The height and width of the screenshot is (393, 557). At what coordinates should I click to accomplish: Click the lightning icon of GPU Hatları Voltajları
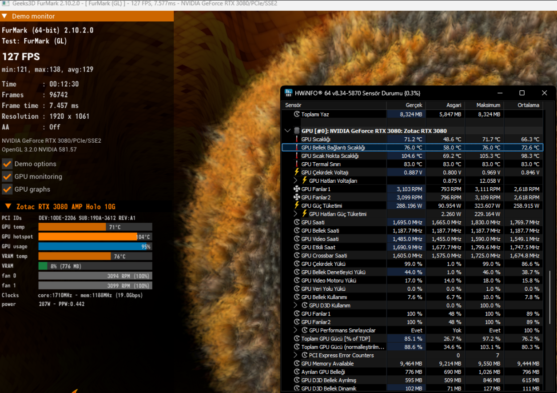tap(305, 180)
